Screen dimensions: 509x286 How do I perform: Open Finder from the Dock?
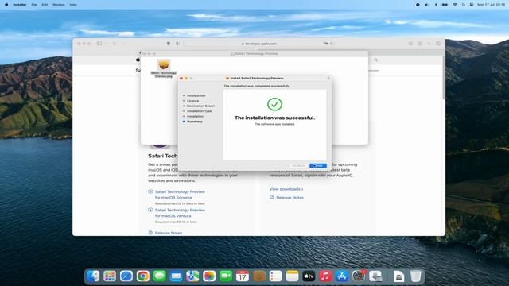pos(93,276)
